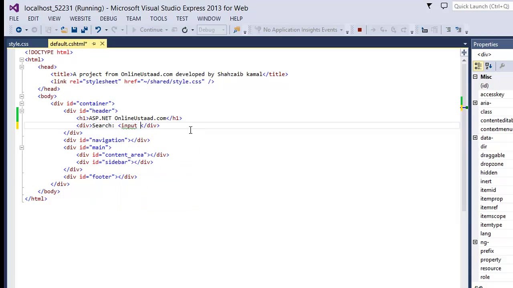Image resolution: width=513 pixels, height=288 pixels.
Task: Open the FILE menu
Action: tap(14, 18)
